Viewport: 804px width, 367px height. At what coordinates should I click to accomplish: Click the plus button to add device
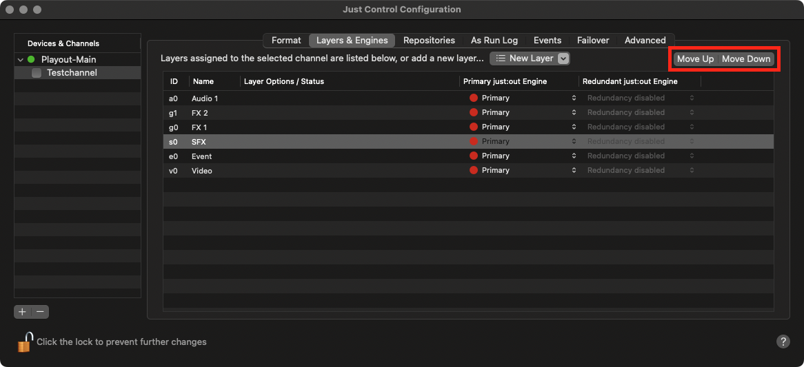tap(23, 312)
